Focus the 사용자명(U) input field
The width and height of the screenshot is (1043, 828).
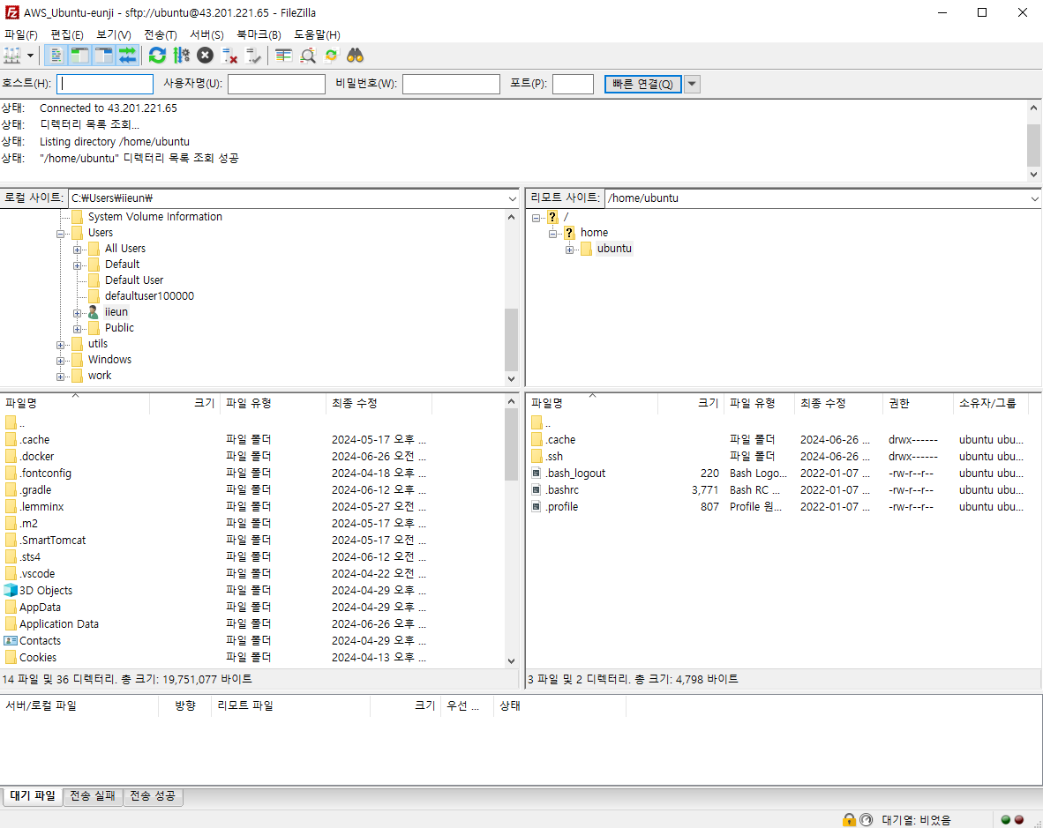coord(277,85)
